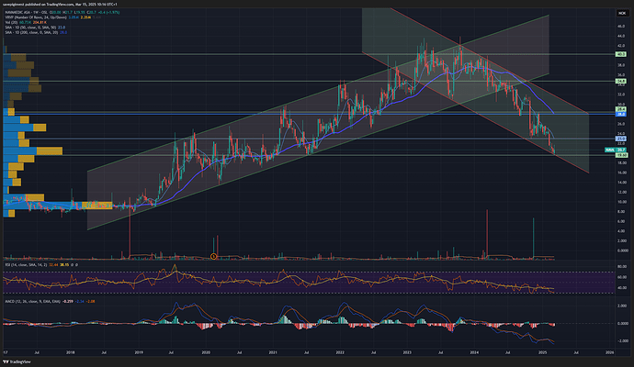This screenshot has height=367, width=634.
Task: Click the 34.8 green price label
Action: point(620,81)
